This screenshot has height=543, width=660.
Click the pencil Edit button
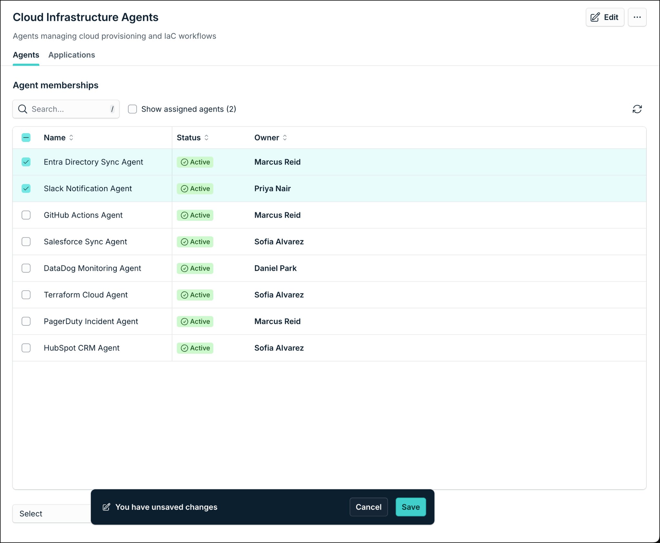(605, 17)
